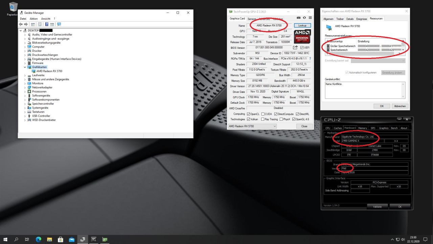Expand the Audio, Video und Gamecontroller node

click(x=25, y=35)
